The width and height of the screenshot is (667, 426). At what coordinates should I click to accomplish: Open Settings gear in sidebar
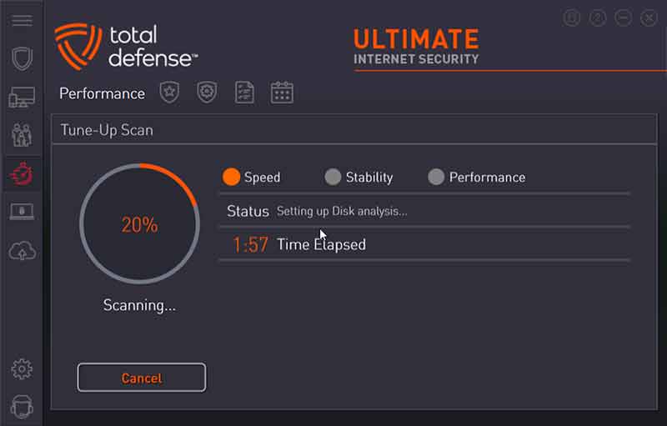coord(22,369)
